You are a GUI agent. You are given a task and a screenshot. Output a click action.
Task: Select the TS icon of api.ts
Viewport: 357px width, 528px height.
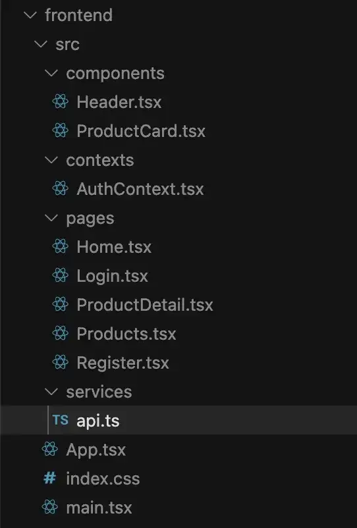pyautogui.click(x=61, y=420)
